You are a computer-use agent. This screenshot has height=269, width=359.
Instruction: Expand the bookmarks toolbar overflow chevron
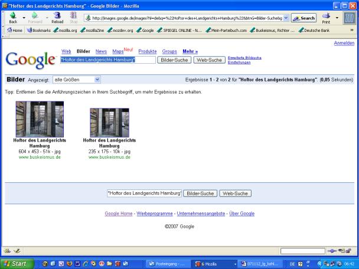[x=352, y=30]
